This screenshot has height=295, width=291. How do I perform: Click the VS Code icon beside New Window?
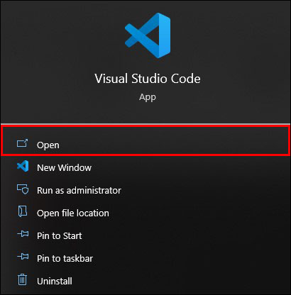23,166
